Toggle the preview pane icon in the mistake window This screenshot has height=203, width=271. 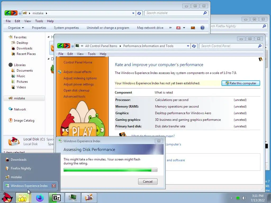[x=193, y=28]
